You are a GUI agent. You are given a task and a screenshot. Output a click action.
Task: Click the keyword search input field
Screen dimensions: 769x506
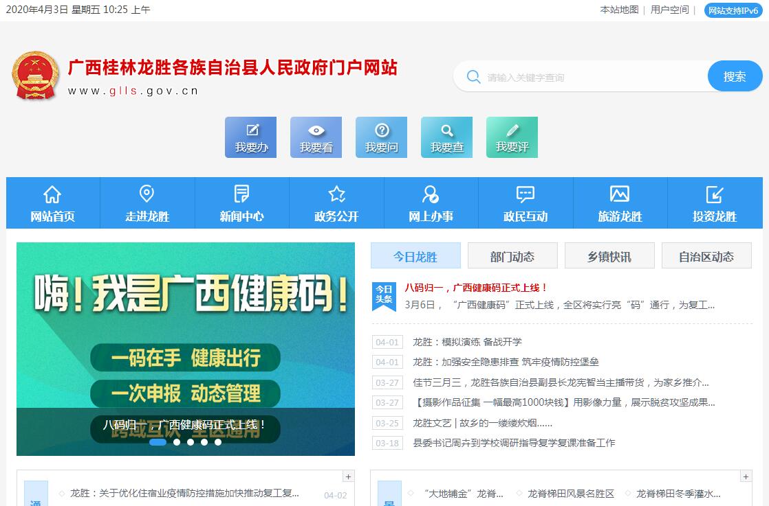592,77
